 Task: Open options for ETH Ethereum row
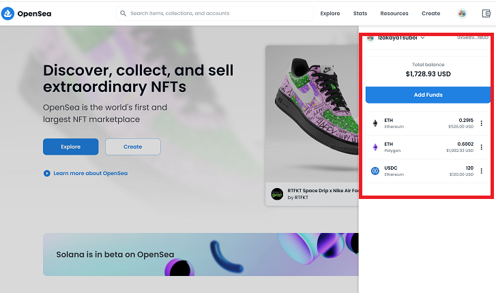(x=482, y=123)
